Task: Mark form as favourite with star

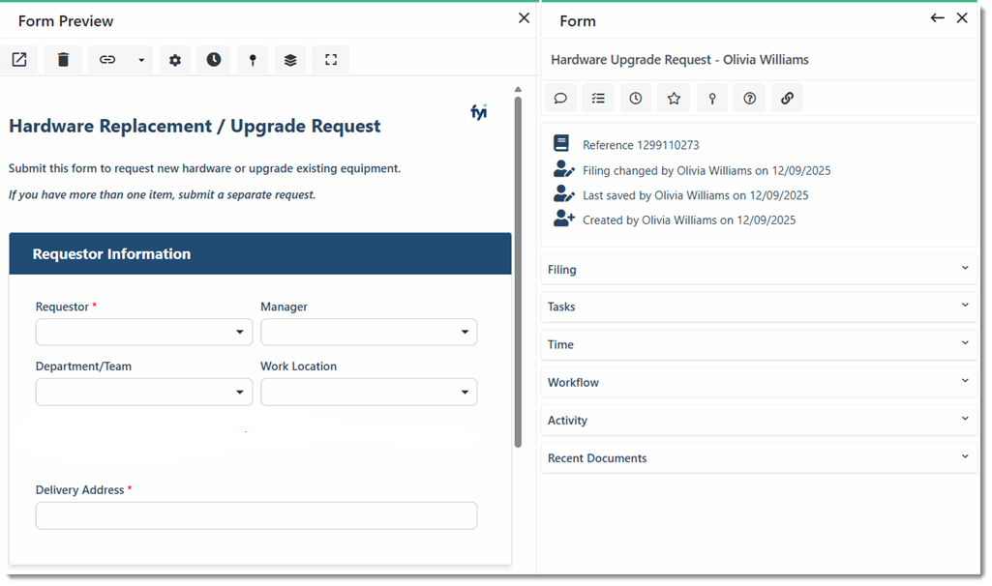Action: click(674, 98)
